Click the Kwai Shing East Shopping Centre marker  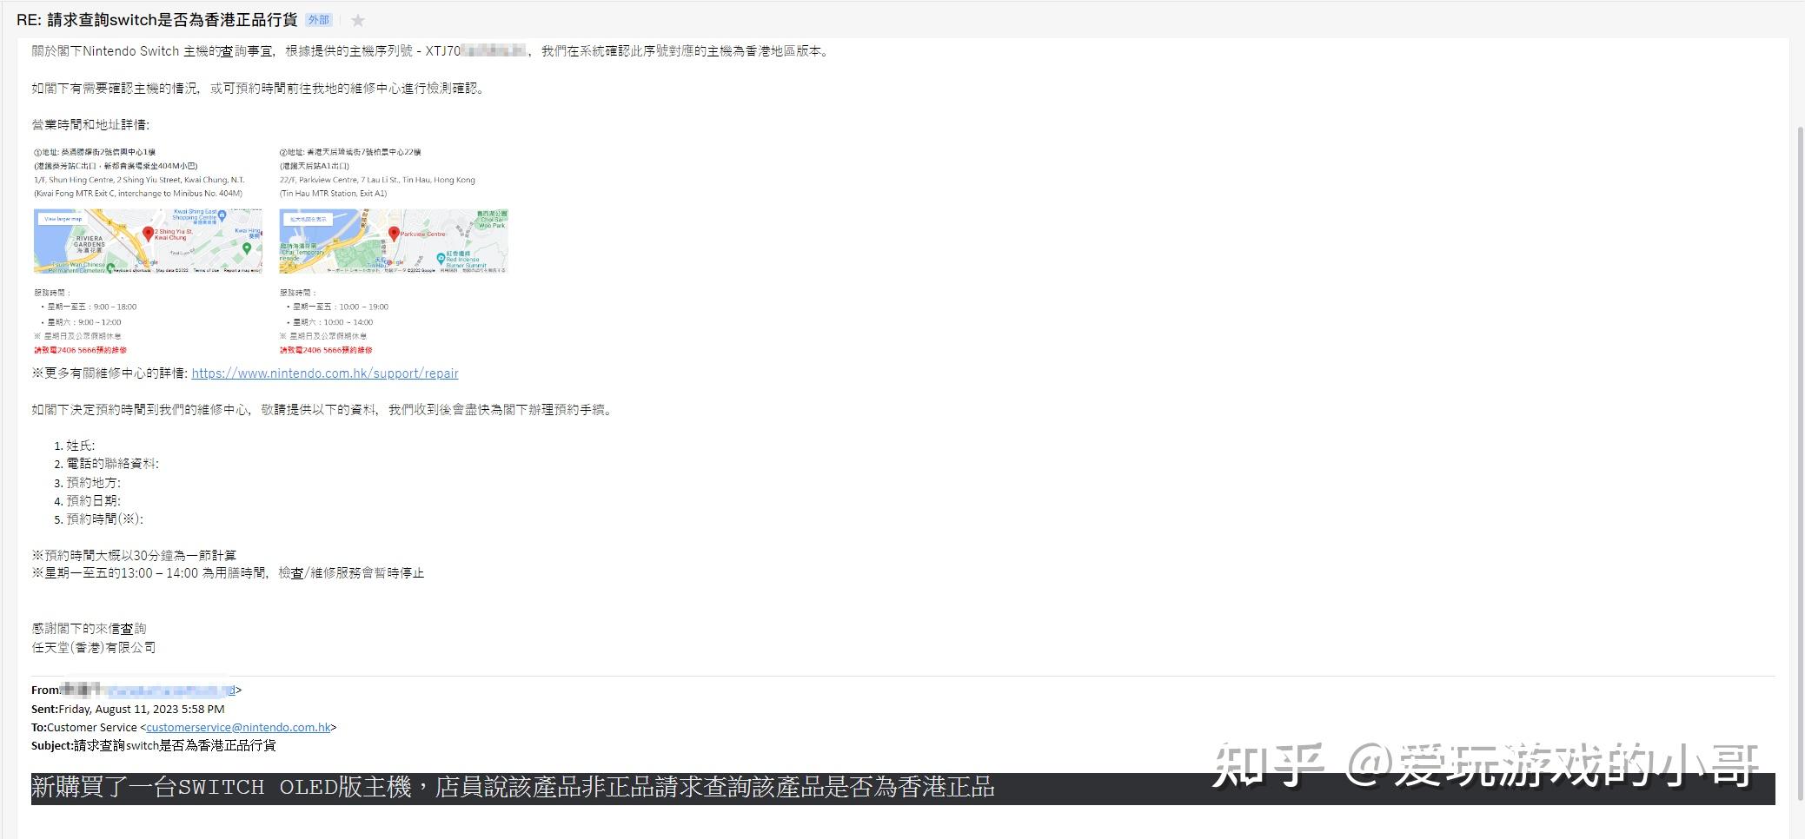pos(222,215)
